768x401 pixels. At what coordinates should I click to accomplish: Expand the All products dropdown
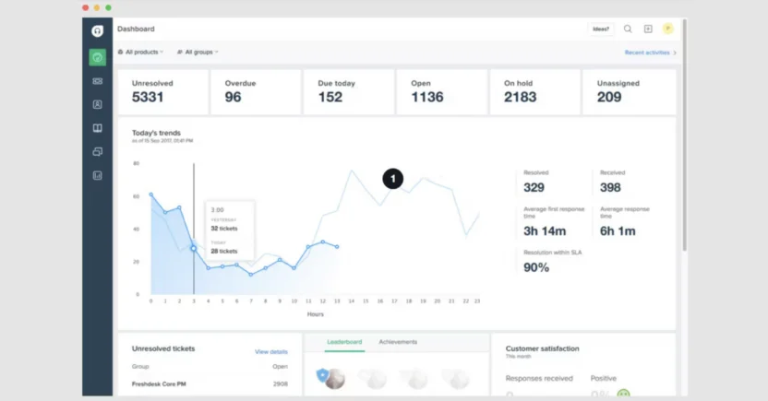tap(141, 53)
